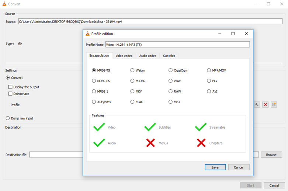Click the wrench icon to edit selected profile

click(x=257, y=105)
